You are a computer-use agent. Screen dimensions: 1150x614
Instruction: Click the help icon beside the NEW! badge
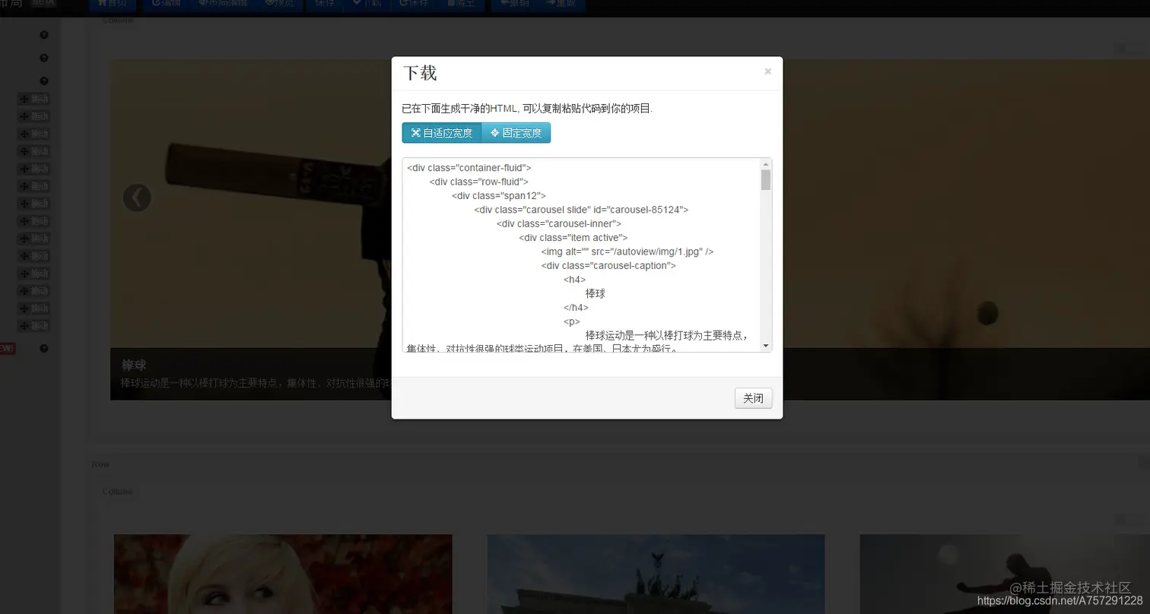[x=44, y=349]
